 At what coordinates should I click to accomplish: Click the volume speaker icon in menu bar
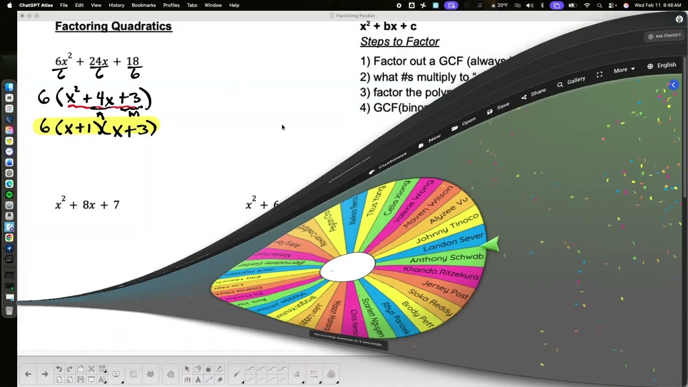click(530, 5)
